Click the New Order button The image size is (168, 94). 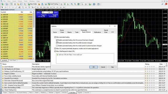click(32, 4)
